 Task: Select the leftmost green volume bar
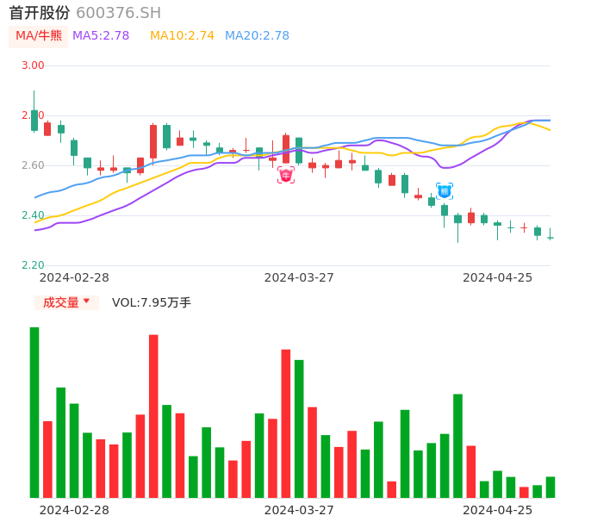click(x=34, y=412)
